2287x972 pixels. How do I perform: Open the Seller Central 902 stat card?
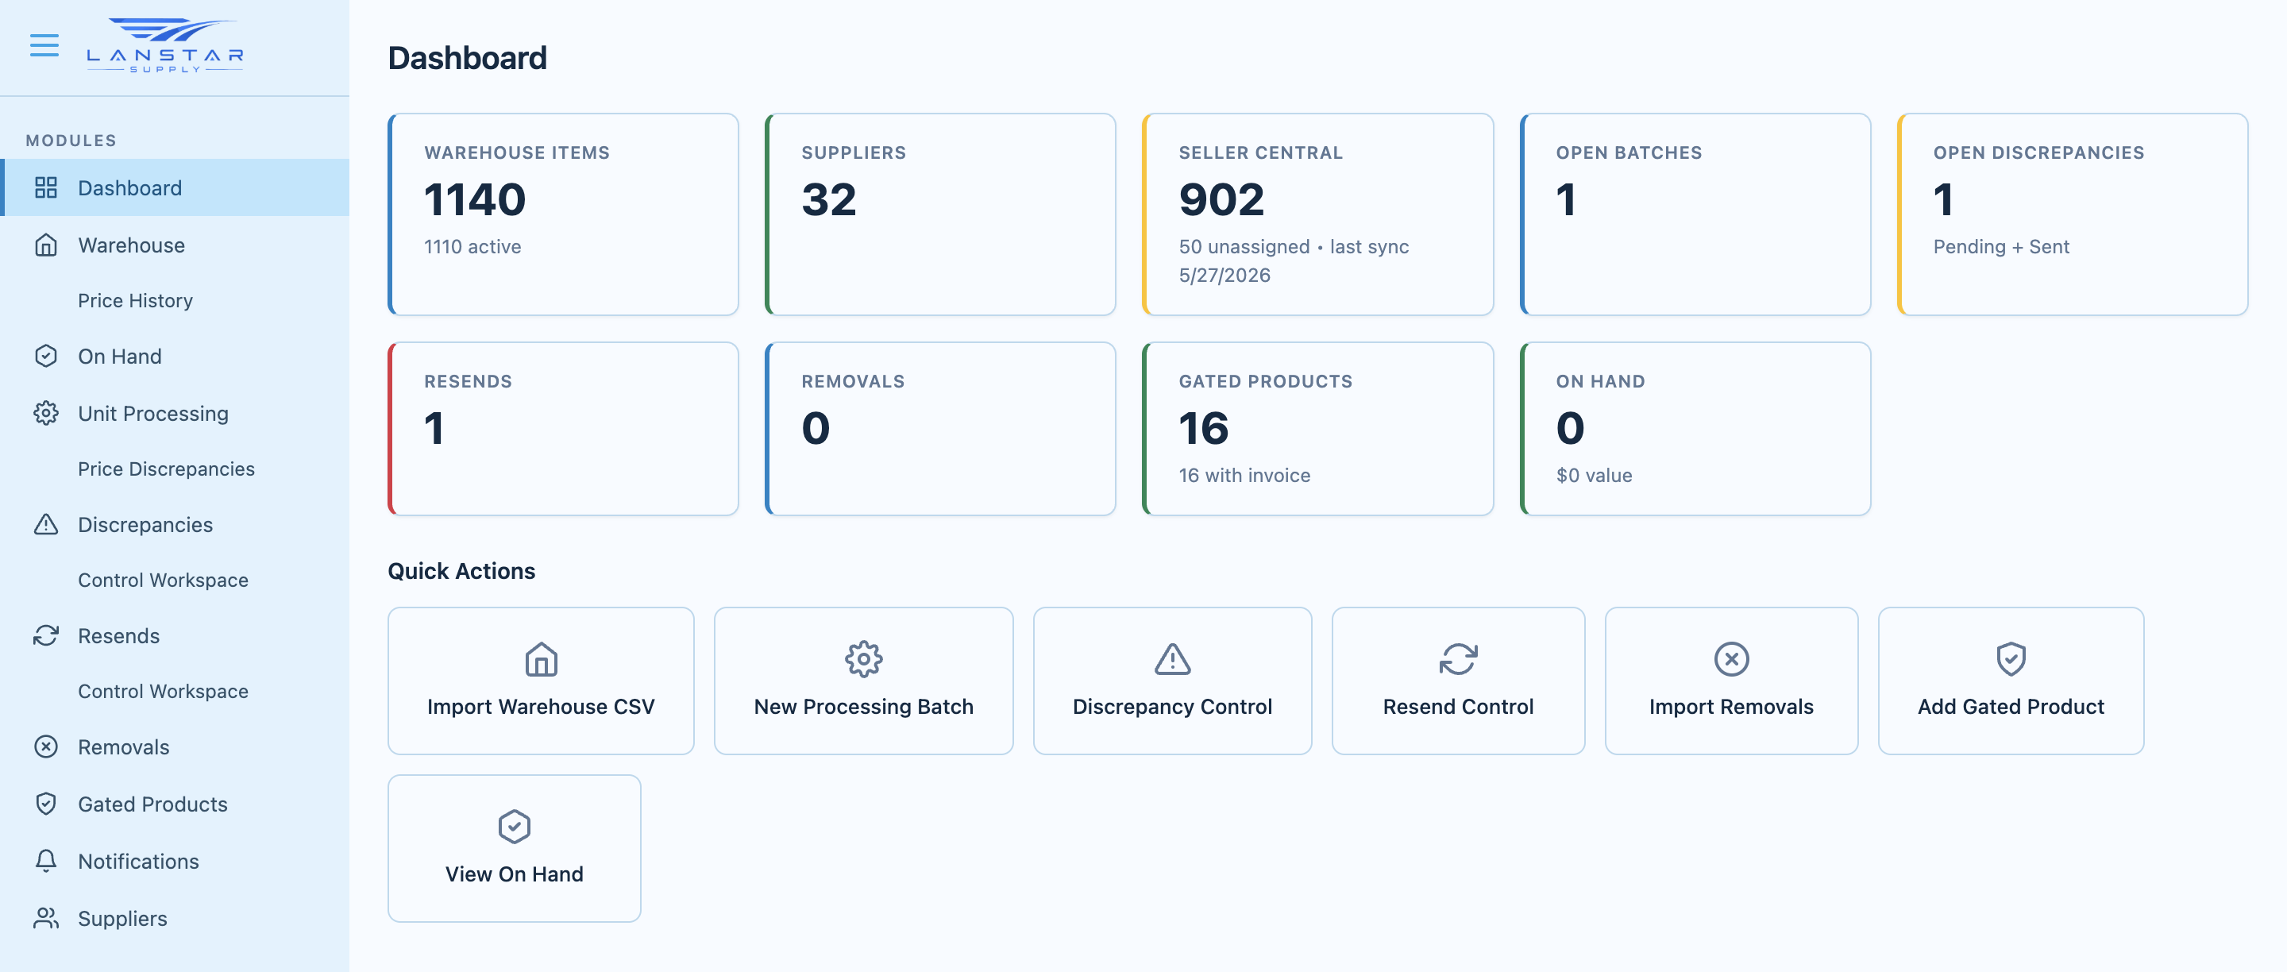pos(1317,214)
